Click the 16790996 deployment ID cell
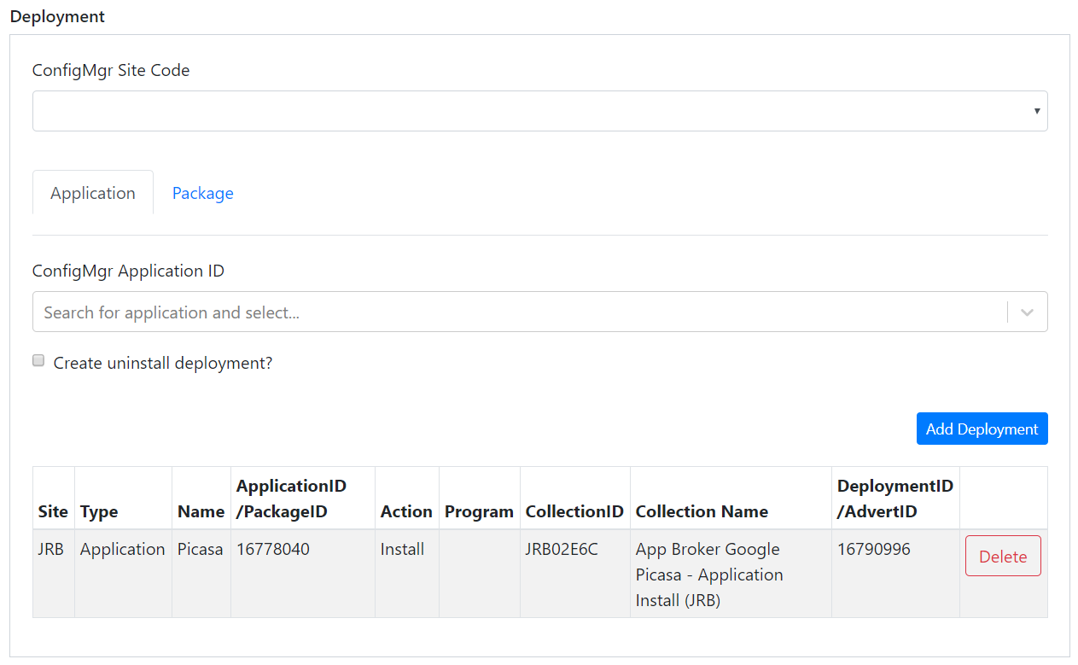 click(x=874, y=550)
